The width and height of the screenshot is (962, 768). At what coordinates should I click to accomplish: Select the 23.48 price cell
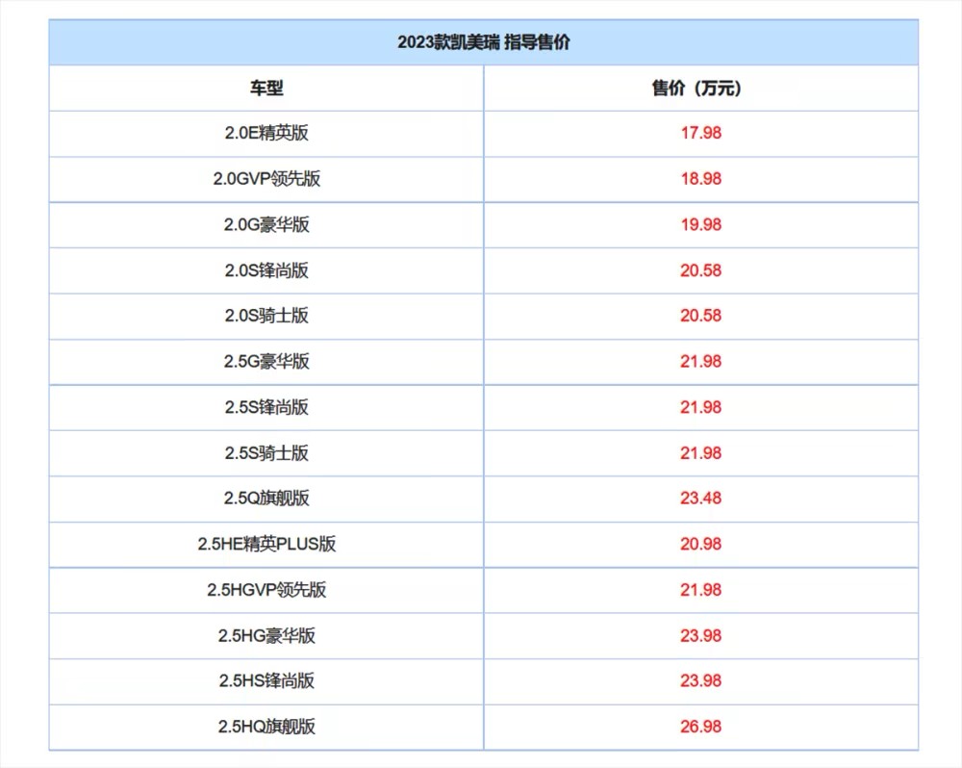pos(700,498)
